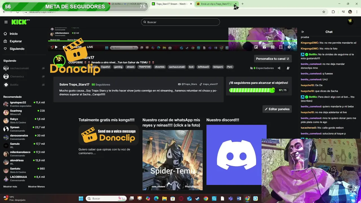Screen dimensions: 361x203
Task: Open Santutu recommended channel
Action: [24, 170]
